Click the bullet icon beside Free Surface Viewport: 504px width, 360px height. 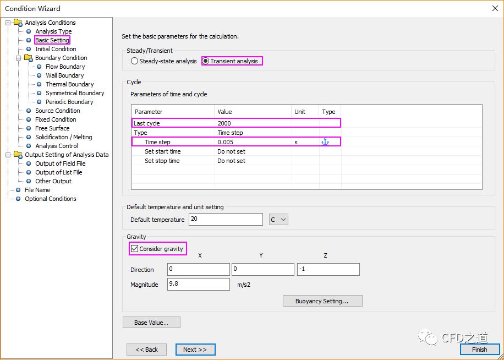tap(29, 128)
